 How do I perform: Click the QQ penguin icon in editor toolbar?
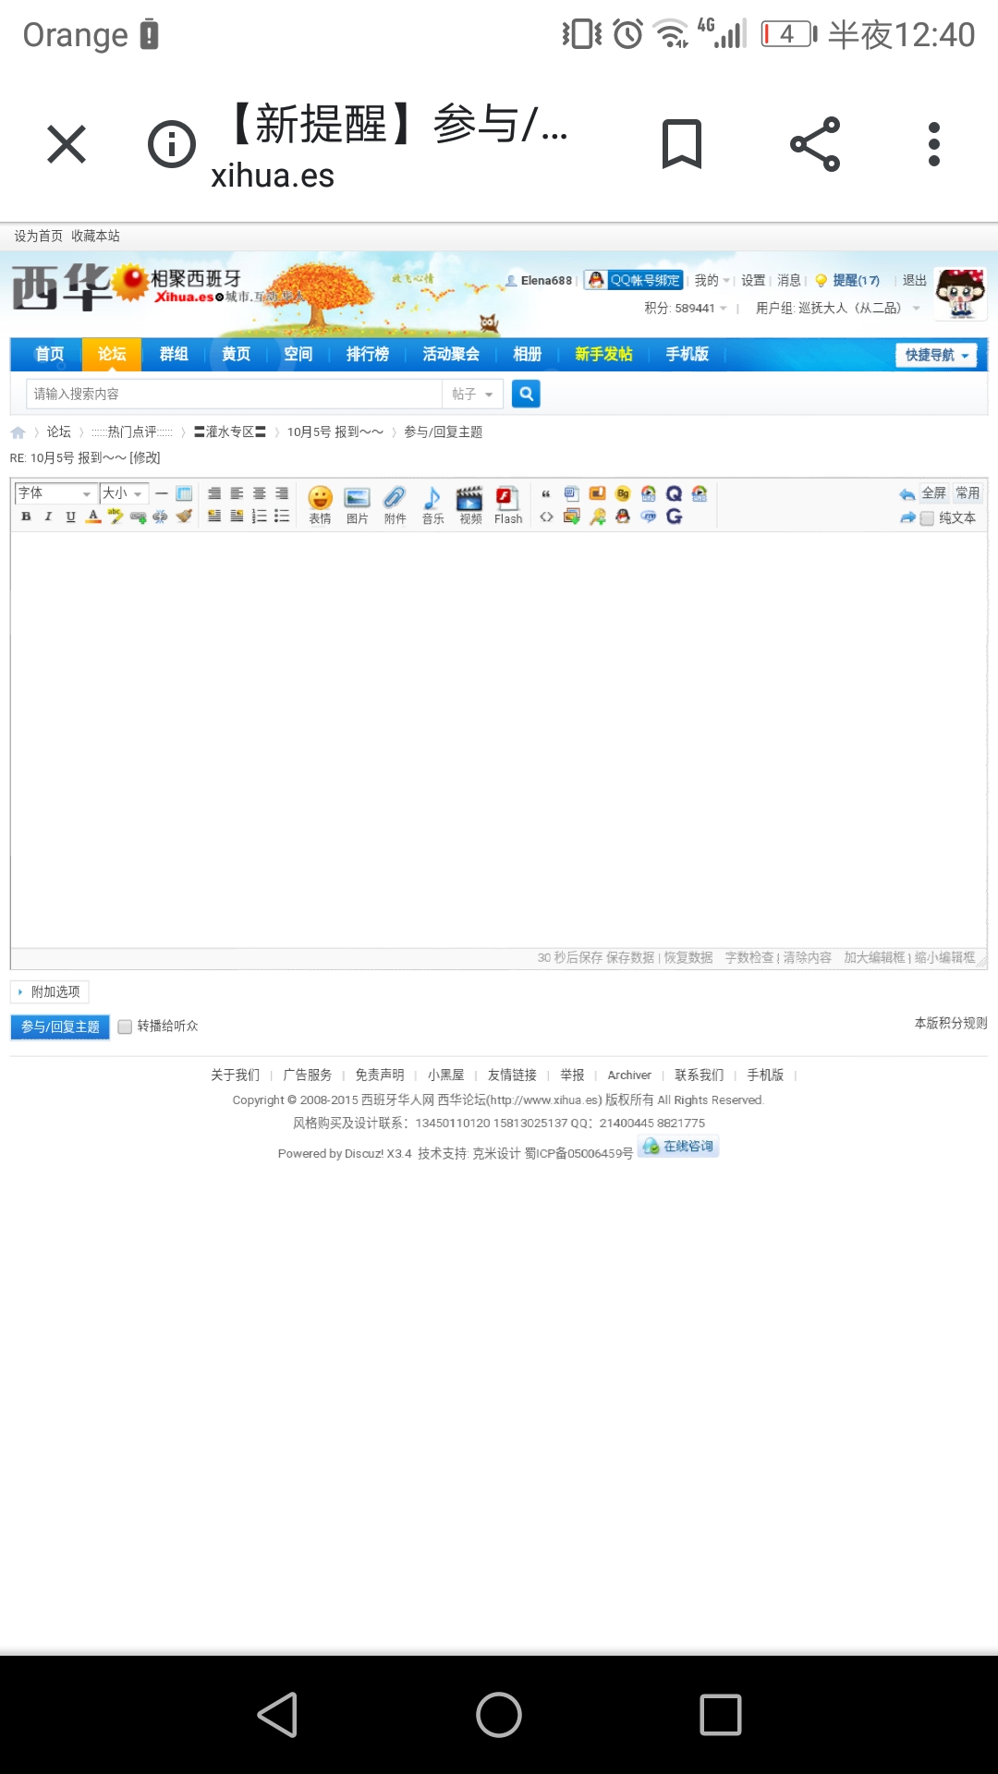point(623,516)
